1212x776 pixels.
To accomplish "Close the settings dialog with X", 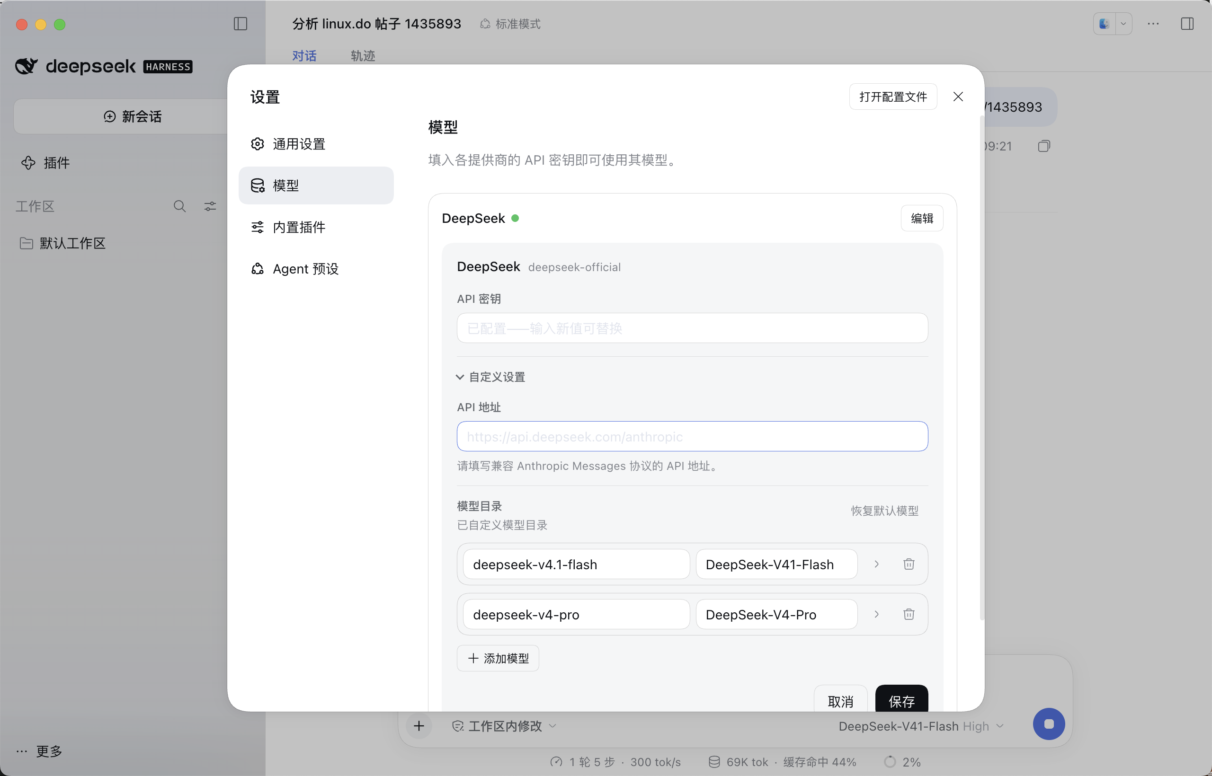I will pos(958,96).
